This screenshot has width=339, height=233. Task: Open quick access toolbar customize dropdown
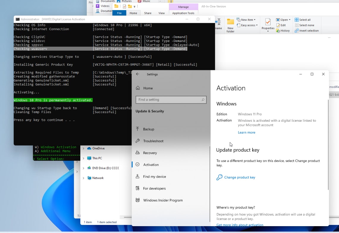coord(134,7)
